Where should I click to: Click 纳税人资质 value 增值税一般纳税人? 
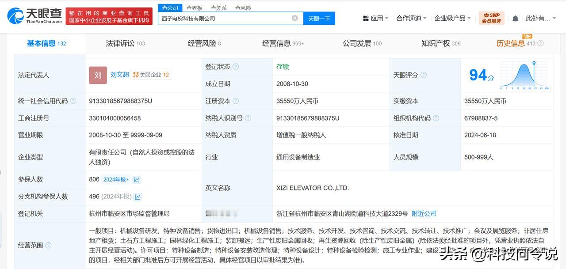click(x=301, y=135)
